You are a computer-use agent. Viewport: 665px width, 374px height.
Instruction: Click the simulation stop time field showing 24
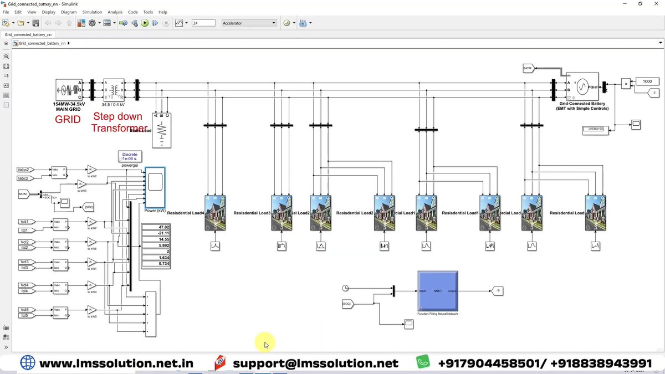coord(203,23)
